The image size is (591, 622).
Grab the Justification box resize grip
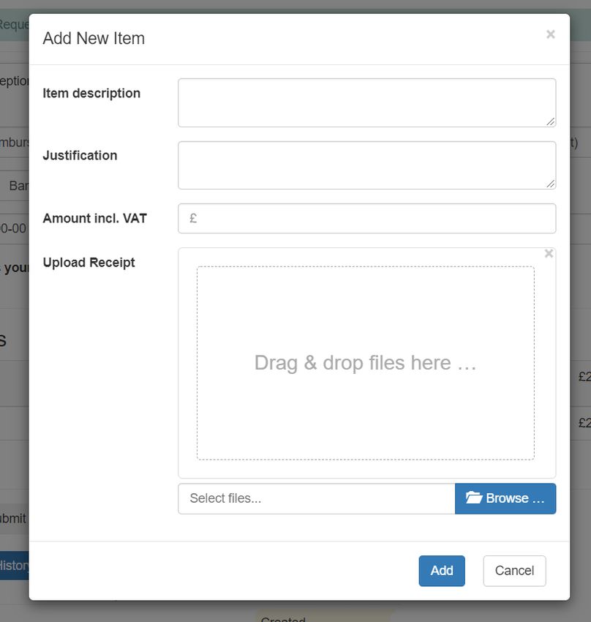pos(550,184)
